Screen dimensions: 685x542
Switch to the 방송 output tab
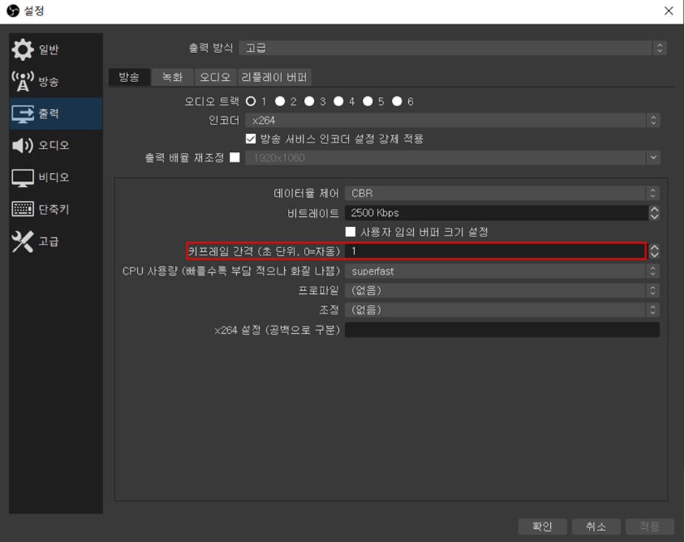[x=129, y=77]
